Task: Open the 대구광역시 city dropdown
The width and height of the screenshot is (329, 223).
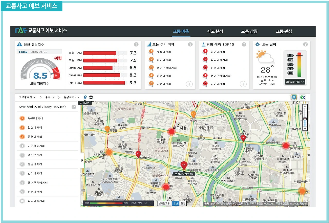Action: tap(27, 97)
